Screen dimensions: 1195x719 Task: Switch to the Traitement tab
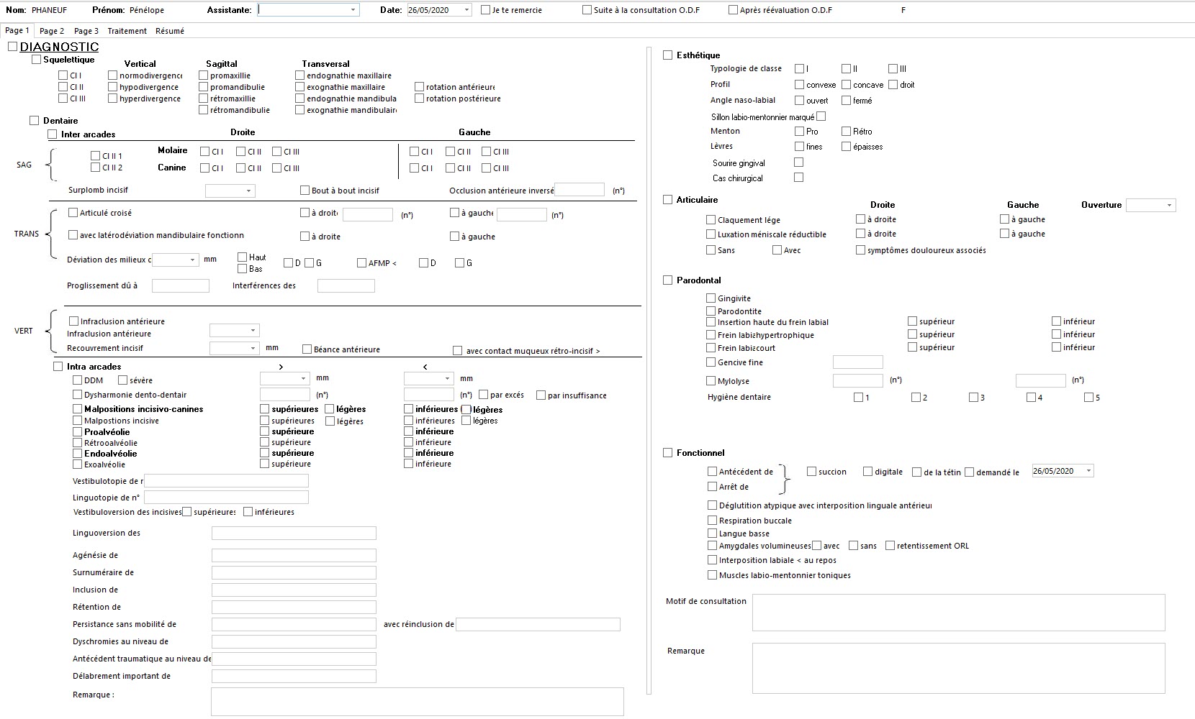pyautogui.click(x=127, y=31)
